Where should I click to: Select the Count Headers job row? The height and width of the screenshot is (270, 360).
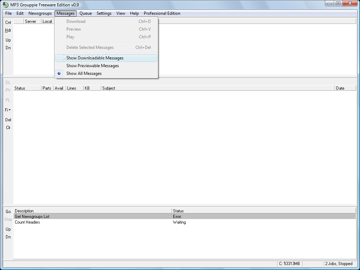[185, 222]
